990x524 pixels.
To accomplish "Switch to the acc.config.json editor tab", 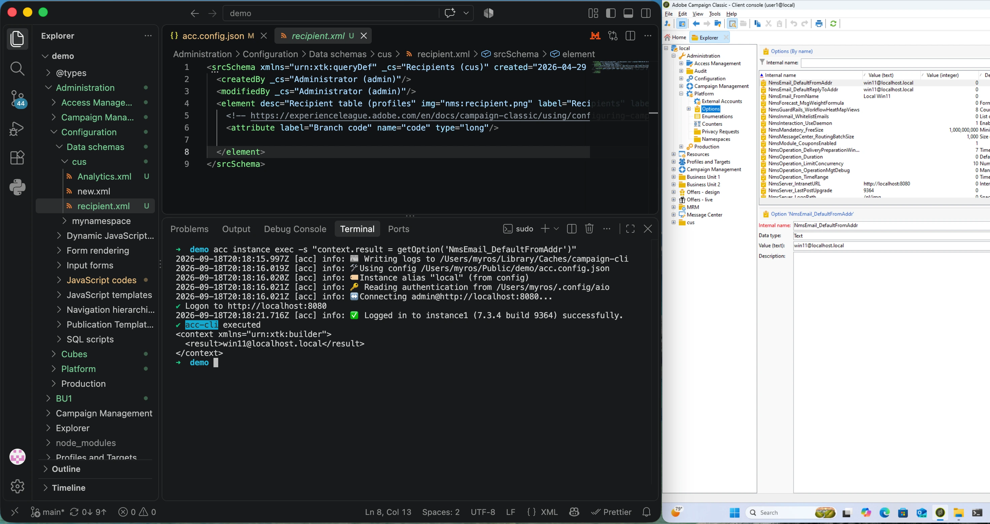I will (x=213, y=36).
